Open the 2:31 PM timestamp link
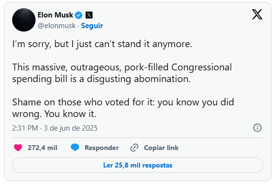274x184 pixels. click(25, 128)
